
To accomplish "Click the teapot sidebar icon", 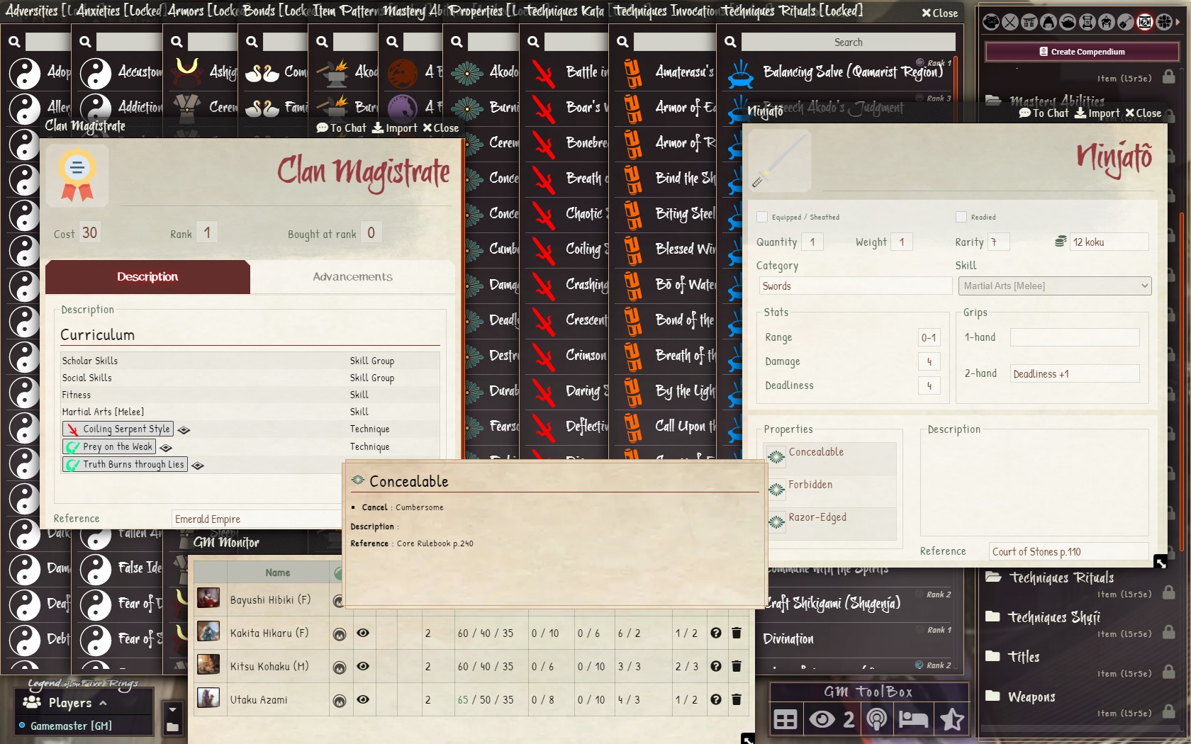I will (1068, 22).
